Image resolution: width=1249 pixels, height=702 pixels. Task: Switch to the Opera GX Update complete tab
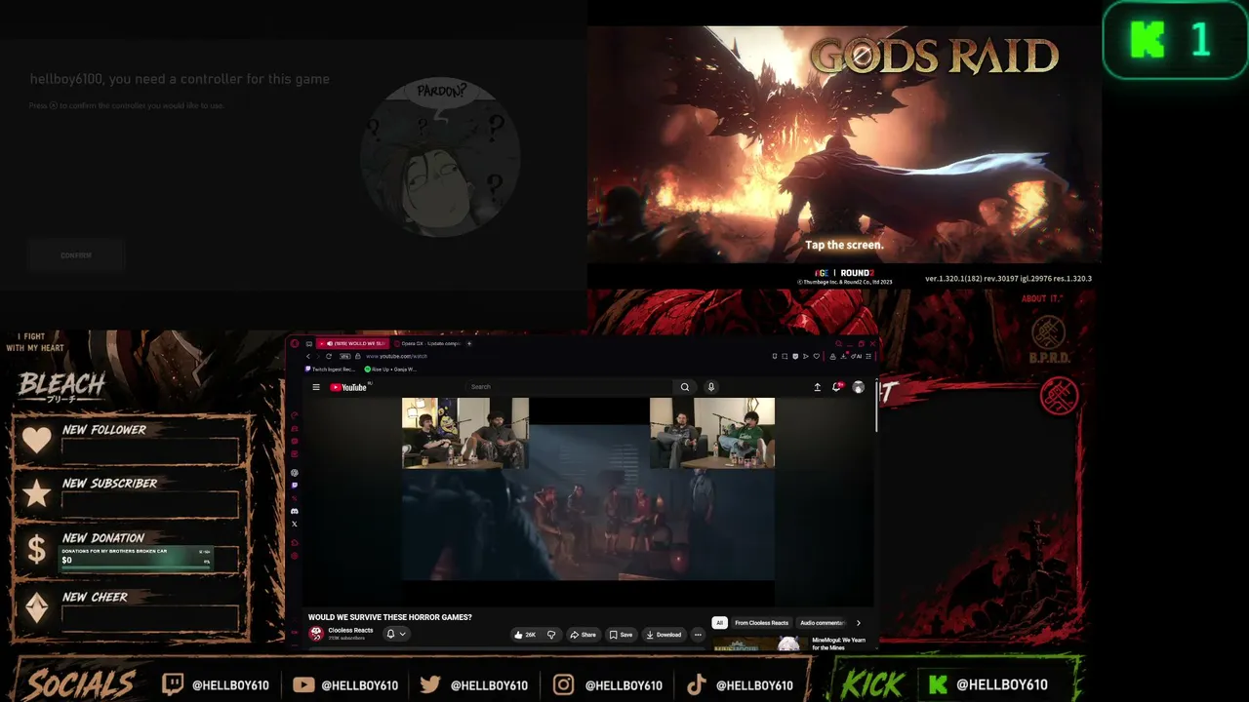coord(426,343)
